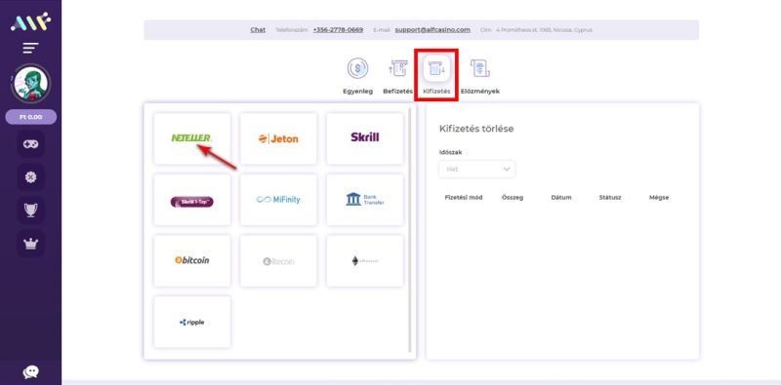Open the sidebar hamburger menu
781x385 pixels.
[x=30, y=49]
